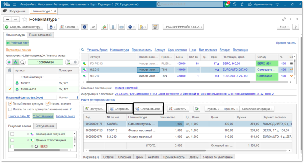304x163 pixels.
Task: Open the Отчеты dropdown
Action: pyautogui.click(x=69, y=27)
